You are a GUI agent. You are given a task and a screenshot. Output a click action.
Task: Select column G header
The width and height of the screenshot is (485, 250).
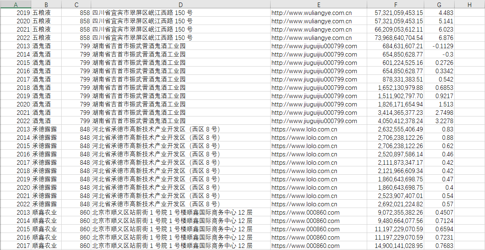click(439, 4)
